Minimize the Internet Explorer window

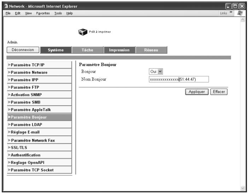[228, 6]
